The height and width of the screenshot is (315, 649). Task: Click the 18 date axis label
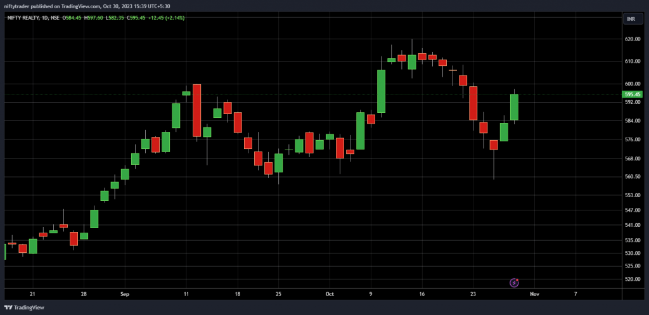238,294
